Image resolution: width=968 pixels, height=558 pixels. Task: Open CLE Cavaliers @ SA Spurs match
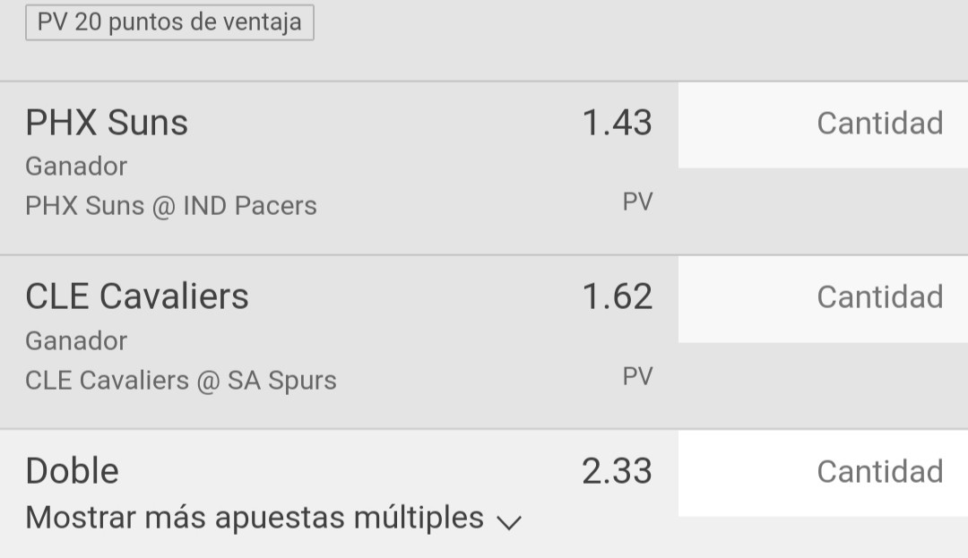pos(181,381)
